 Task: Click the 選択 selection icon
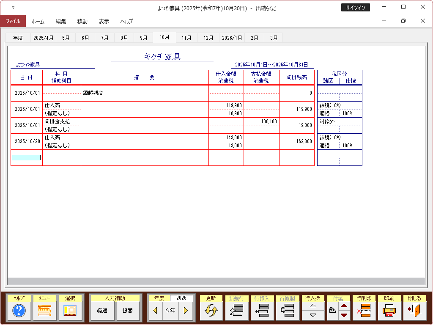[x=70, y=311]
